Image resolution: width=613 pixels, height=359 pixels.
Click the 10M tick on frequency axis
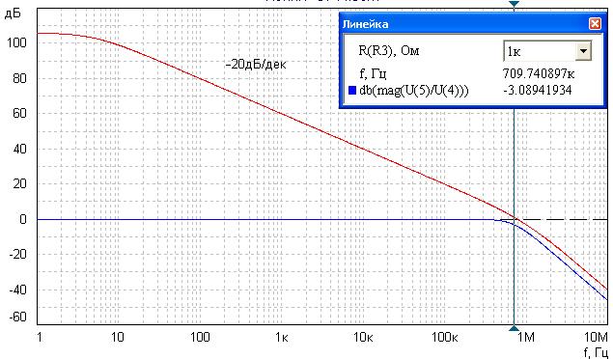click(596, 337)
